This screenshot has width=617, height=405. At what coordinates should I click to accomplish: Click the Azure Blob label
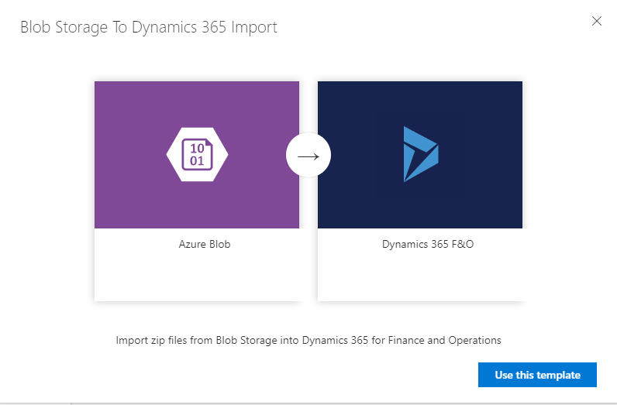[x=205, y=244]
